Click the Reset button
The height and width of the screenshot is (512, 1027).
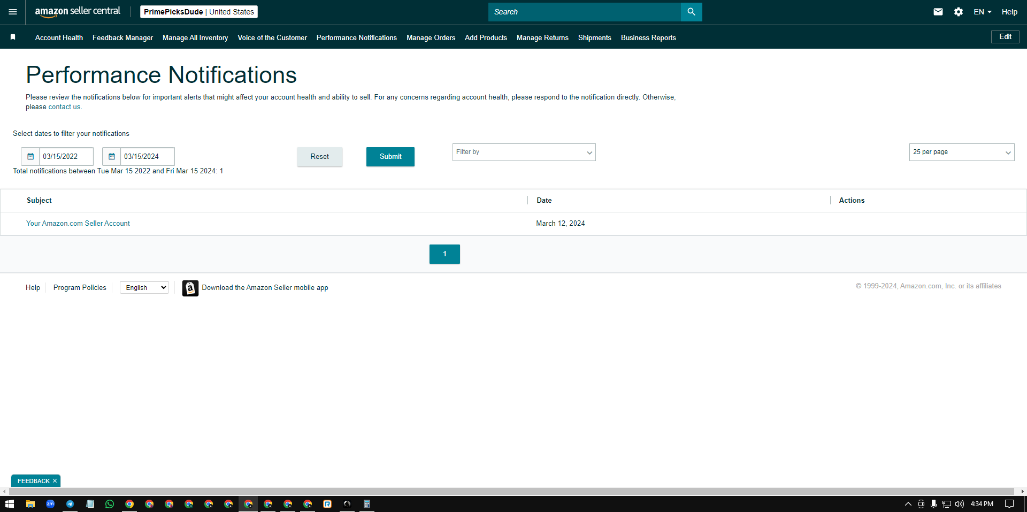pyautogui.click(x=320, y=157)
